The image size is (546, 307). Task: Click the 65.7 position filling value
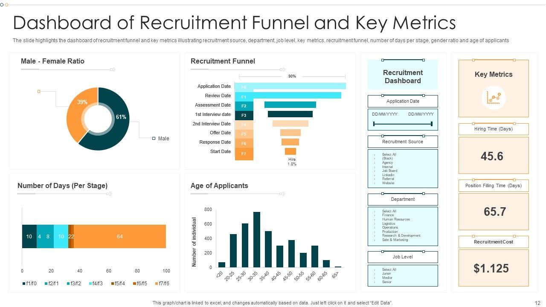(x=495, y=211)
